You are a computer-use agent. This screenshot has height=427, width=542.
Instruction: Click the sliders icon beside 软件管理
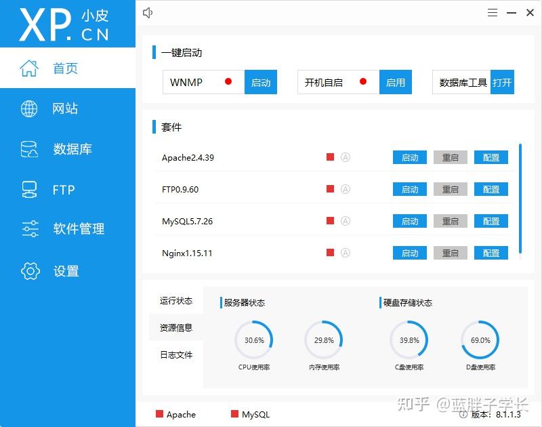(30, 228)
